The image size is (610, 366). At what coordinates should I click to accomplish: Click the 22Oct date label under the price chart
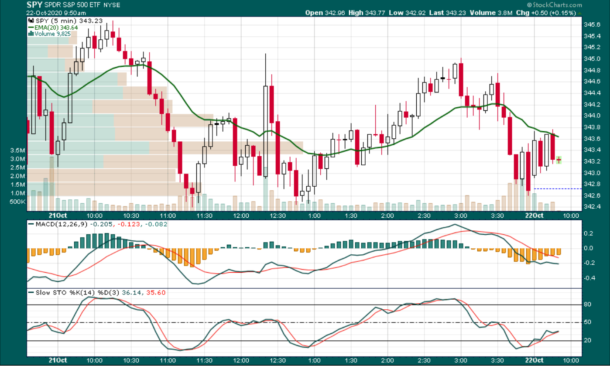pos(534,216)
